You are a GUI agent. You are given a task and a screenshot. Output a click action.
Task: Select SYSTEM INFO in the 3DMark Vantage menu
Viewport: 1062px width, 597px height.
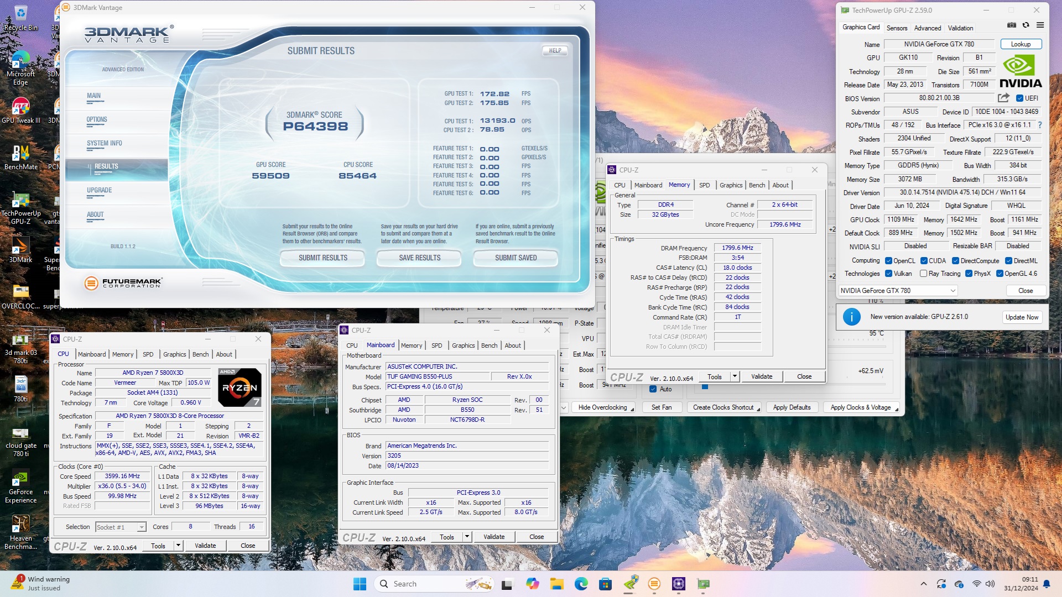[x=104, y=143]
